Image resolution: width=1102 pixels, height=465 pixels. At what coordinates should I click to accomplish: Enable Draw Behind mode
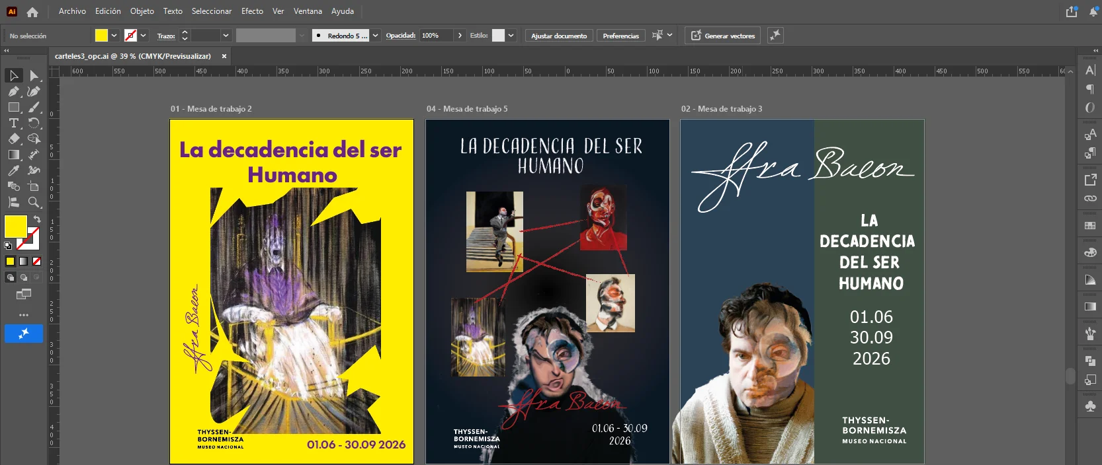point(23,277)
